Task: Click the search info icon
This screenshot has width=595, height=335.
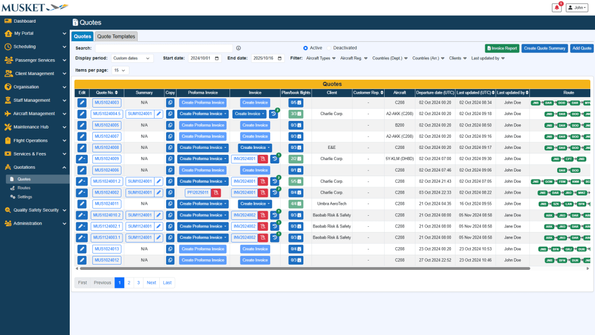Action: point(239,48)
